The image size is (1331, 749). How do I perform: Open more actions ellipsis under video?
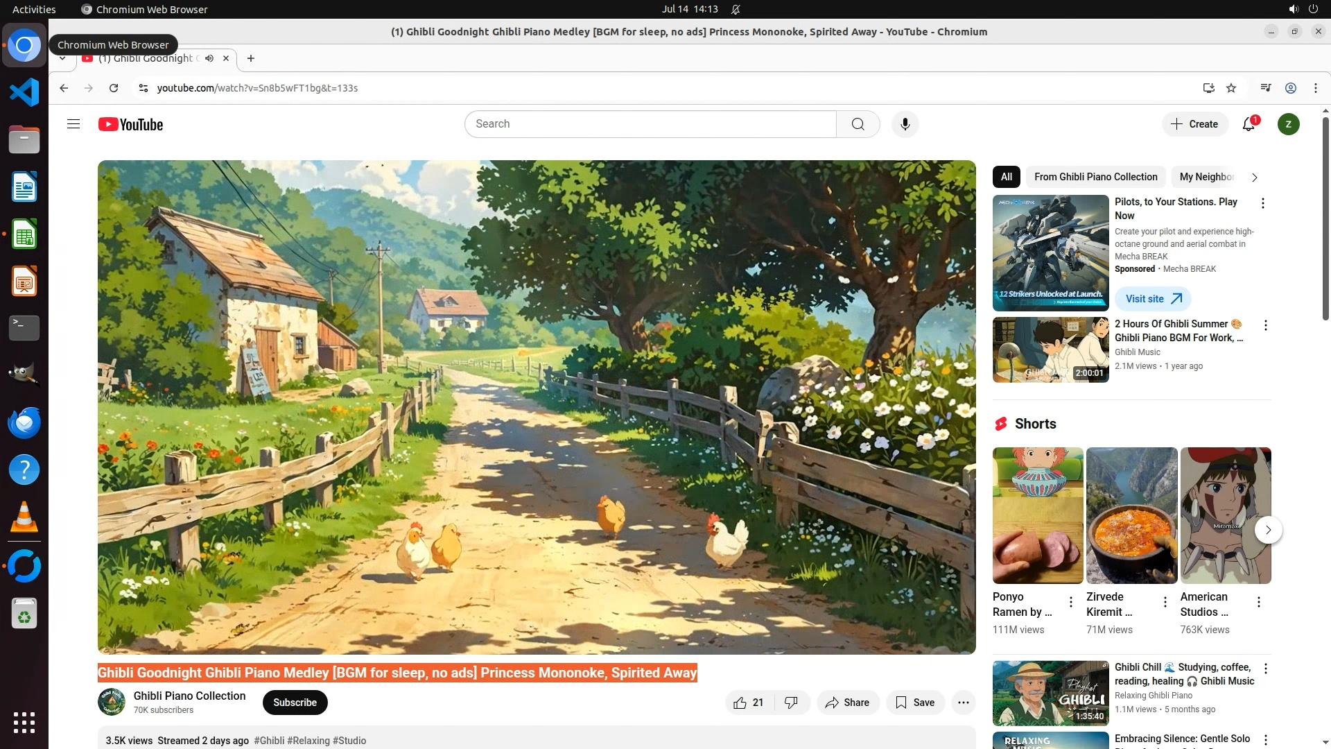point(963,703)
